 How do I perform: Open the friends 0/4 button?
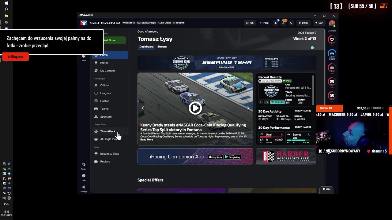point(326,189)
